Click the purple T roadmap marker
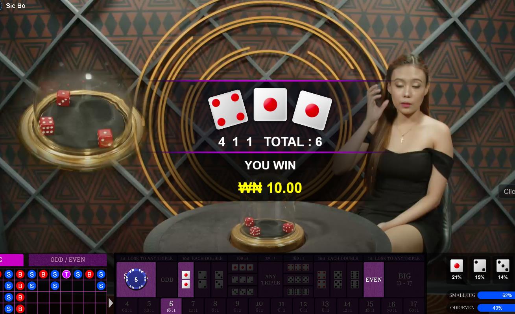 click(x=66, y=274)
